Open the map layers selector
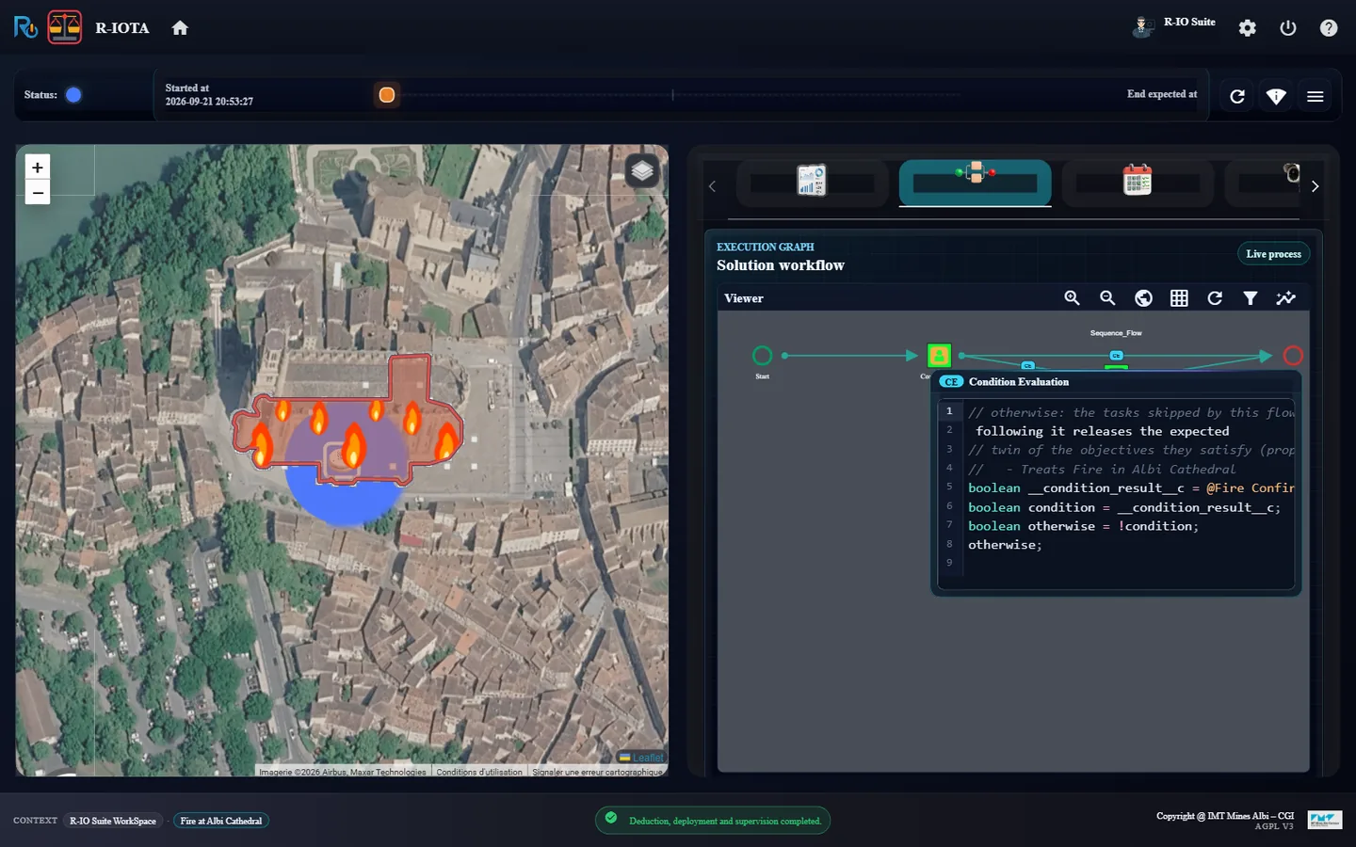This screenshot has width=1356, height=847. (x=642, y=171)
